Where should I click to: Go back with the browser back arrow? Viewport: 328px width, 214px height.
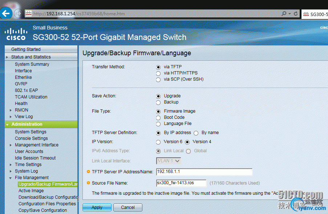[x=6, y=13]
